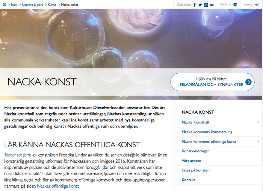Open Kultur breadcrumb link
The height and width of the screenshot is (191, 263).
click(x=52, y=5)
